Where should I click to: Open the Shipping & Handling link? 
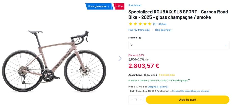tap(157, 87)
